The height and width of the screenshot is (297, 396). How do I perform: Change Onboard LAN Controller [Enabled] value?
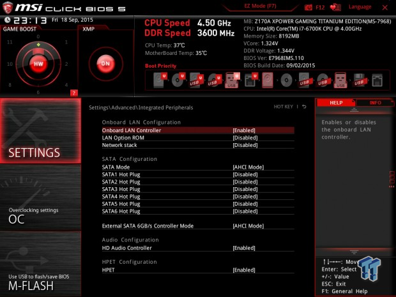244,130
